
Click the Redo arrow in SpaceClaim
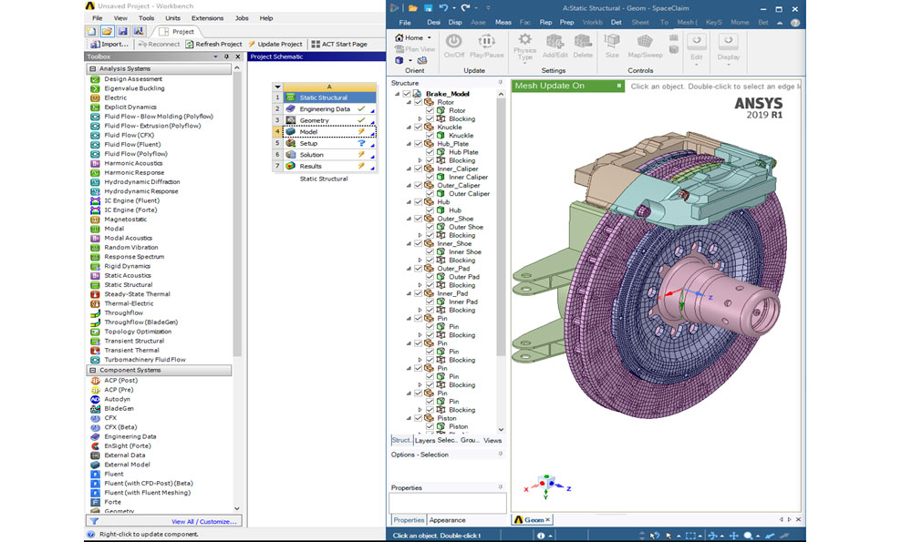pyautogui.click(x=465, y=8)
